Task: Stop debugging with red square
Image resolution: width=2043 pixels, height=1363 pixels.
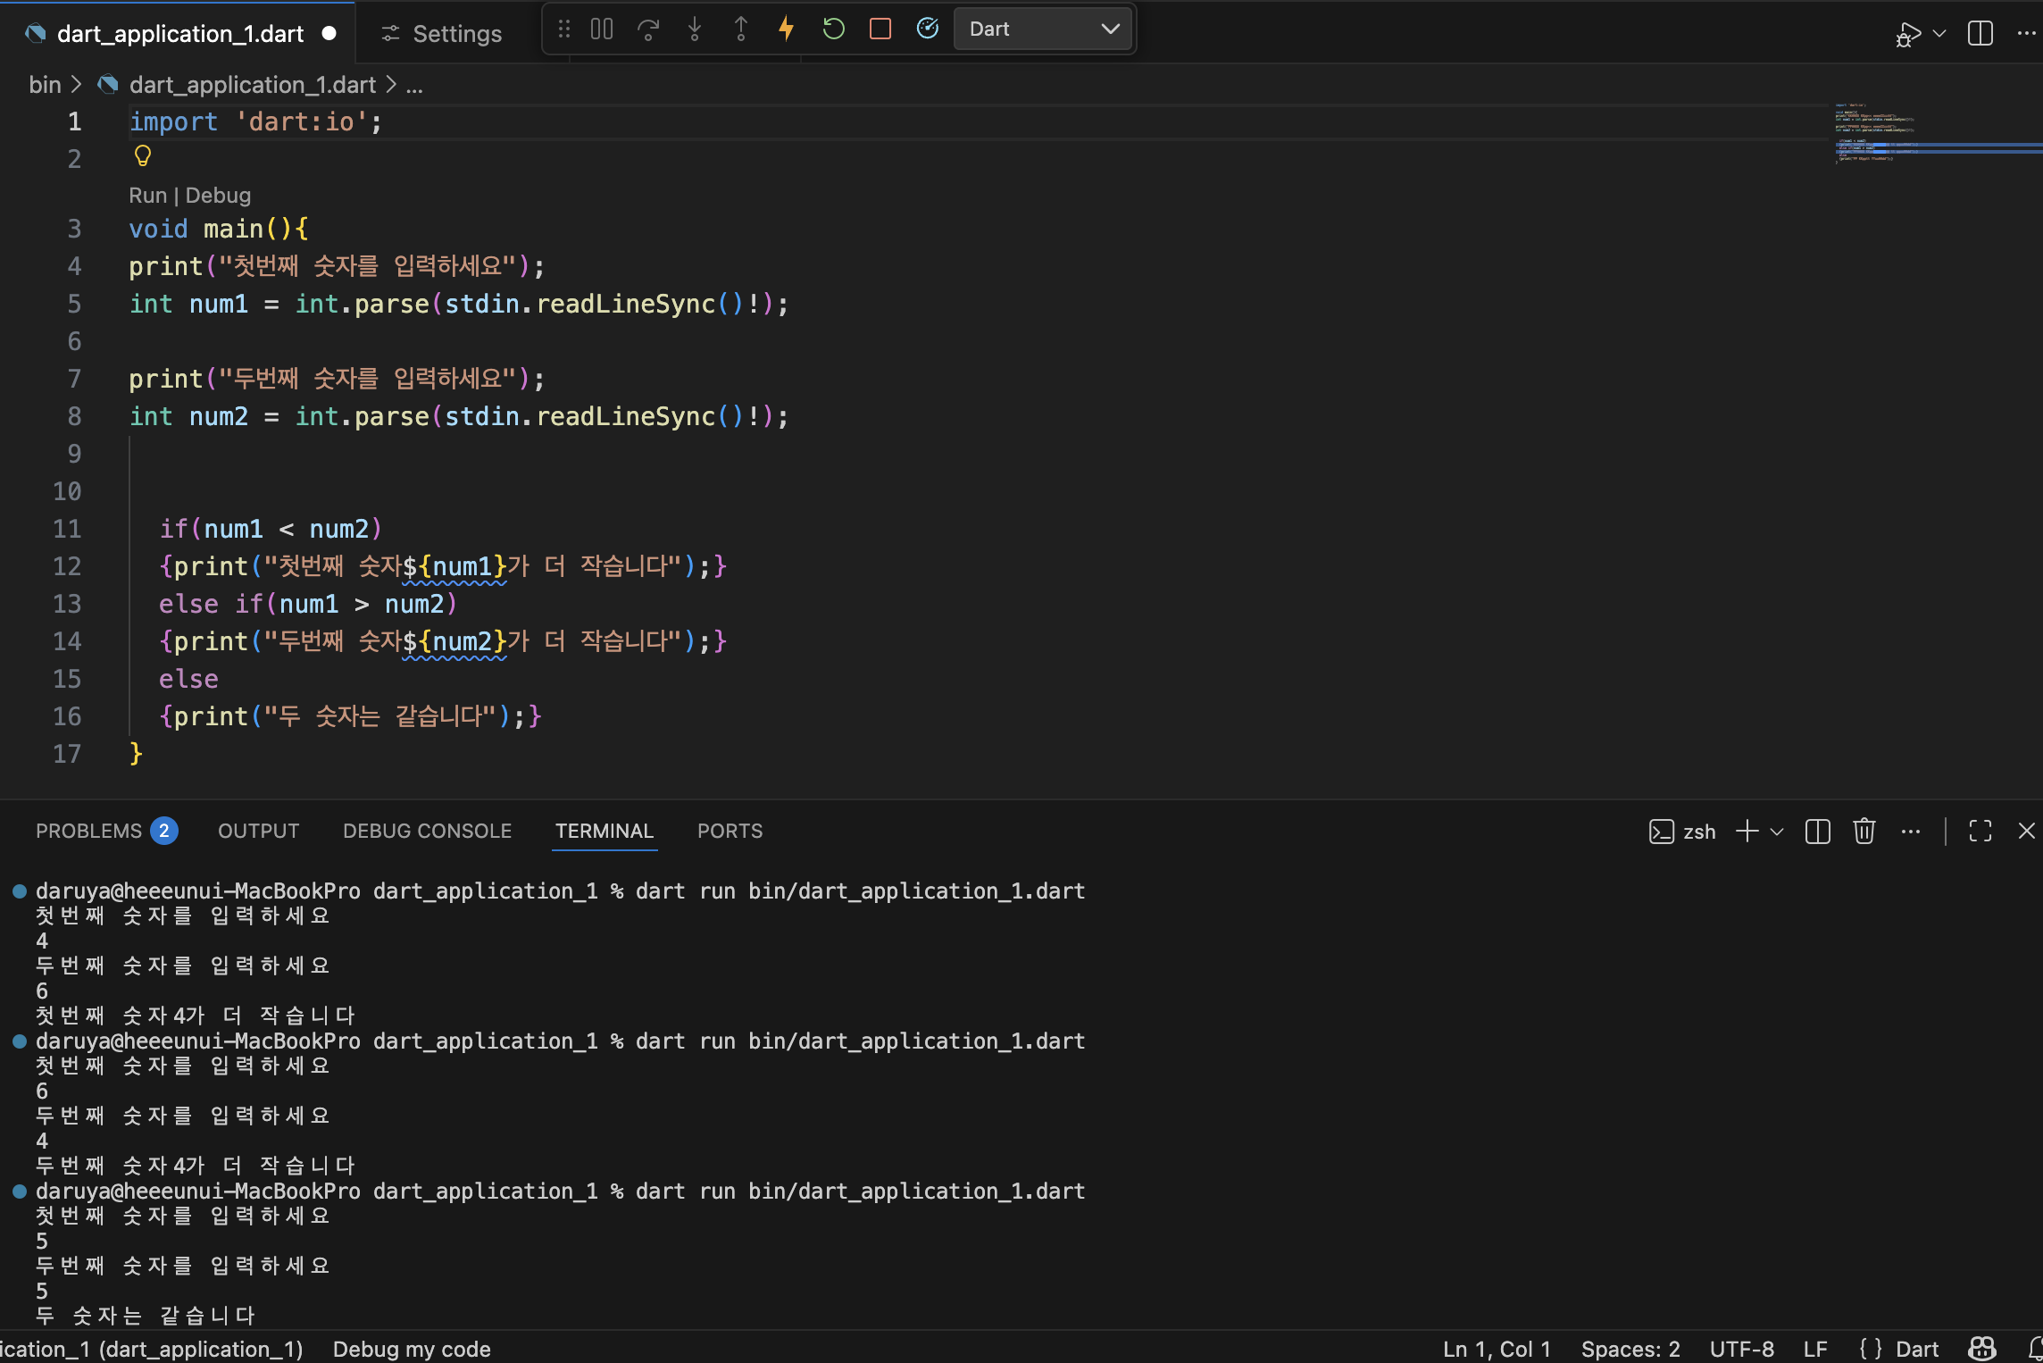Action: [x=880, y=29]
